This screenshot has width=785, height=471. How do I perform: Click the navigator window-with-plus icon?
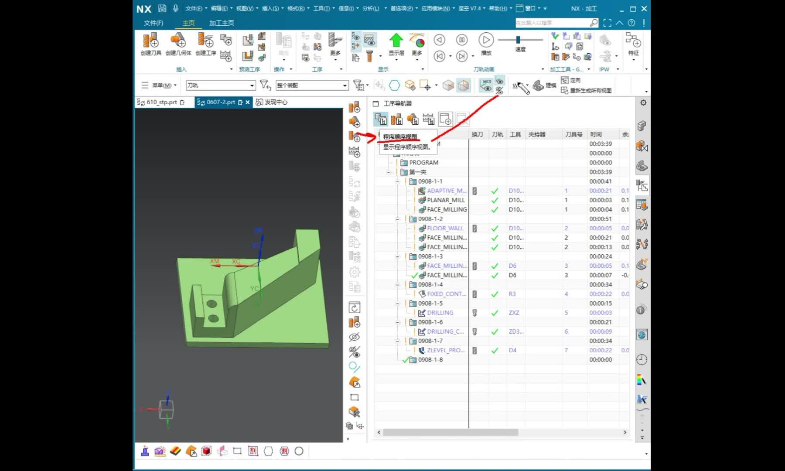[445, 119]
